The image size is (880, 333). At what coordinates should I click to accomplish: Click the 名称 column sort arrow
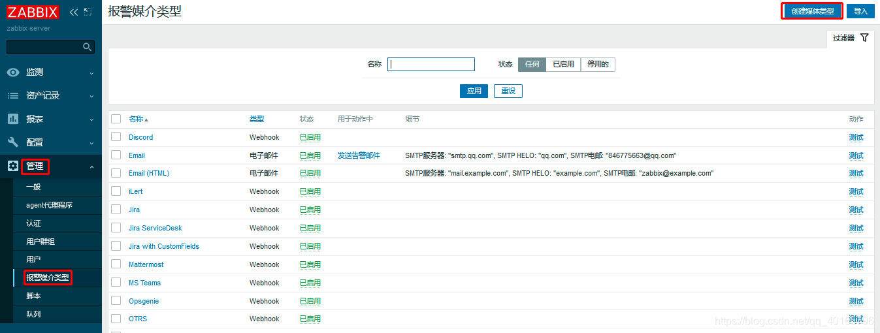pyautogui.click(x=146, y=119)
